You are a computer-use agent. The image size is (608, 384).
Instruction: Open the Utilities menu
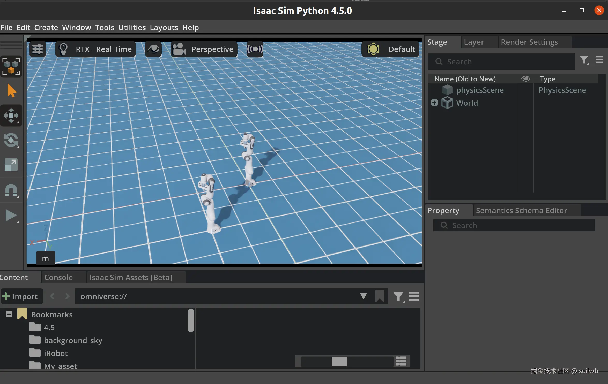[x=132, y=27]
